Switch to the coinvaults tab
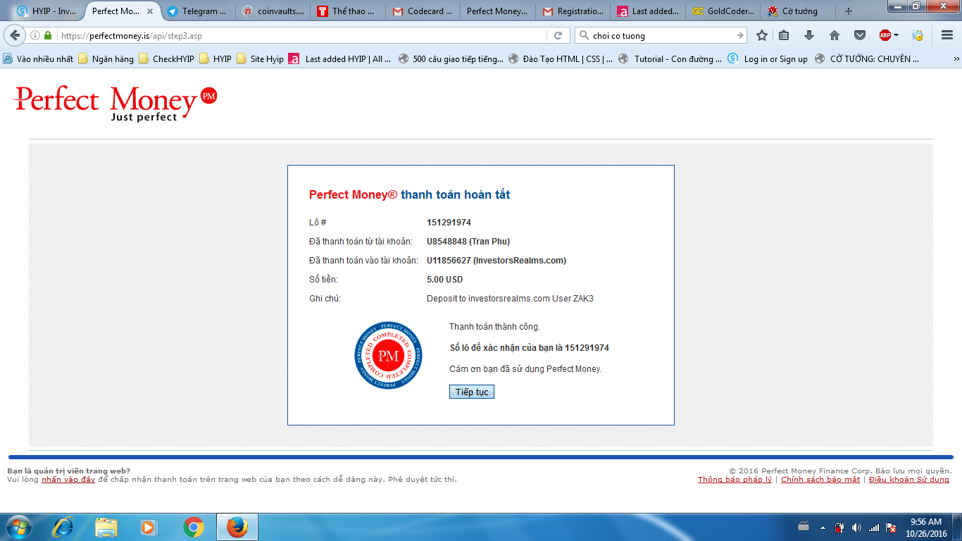Viewport: 962px width, 541px height. (273, 11)
